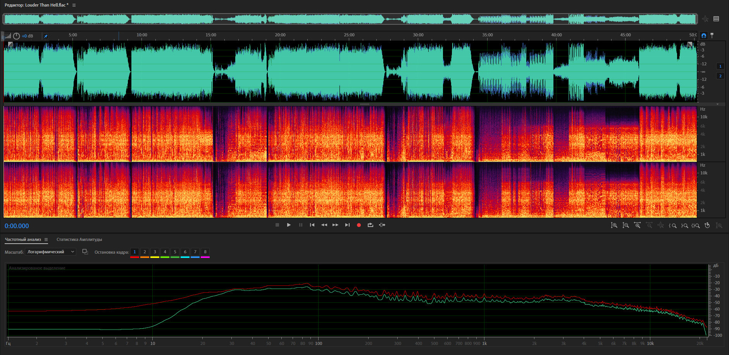Click the +0 dB gain value
The image size is (729, 355).
pyautogui.click(x=27, y=36)
